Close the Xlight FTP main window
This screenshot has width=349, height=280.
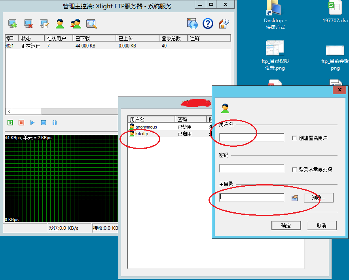click(x=225, y=5)
